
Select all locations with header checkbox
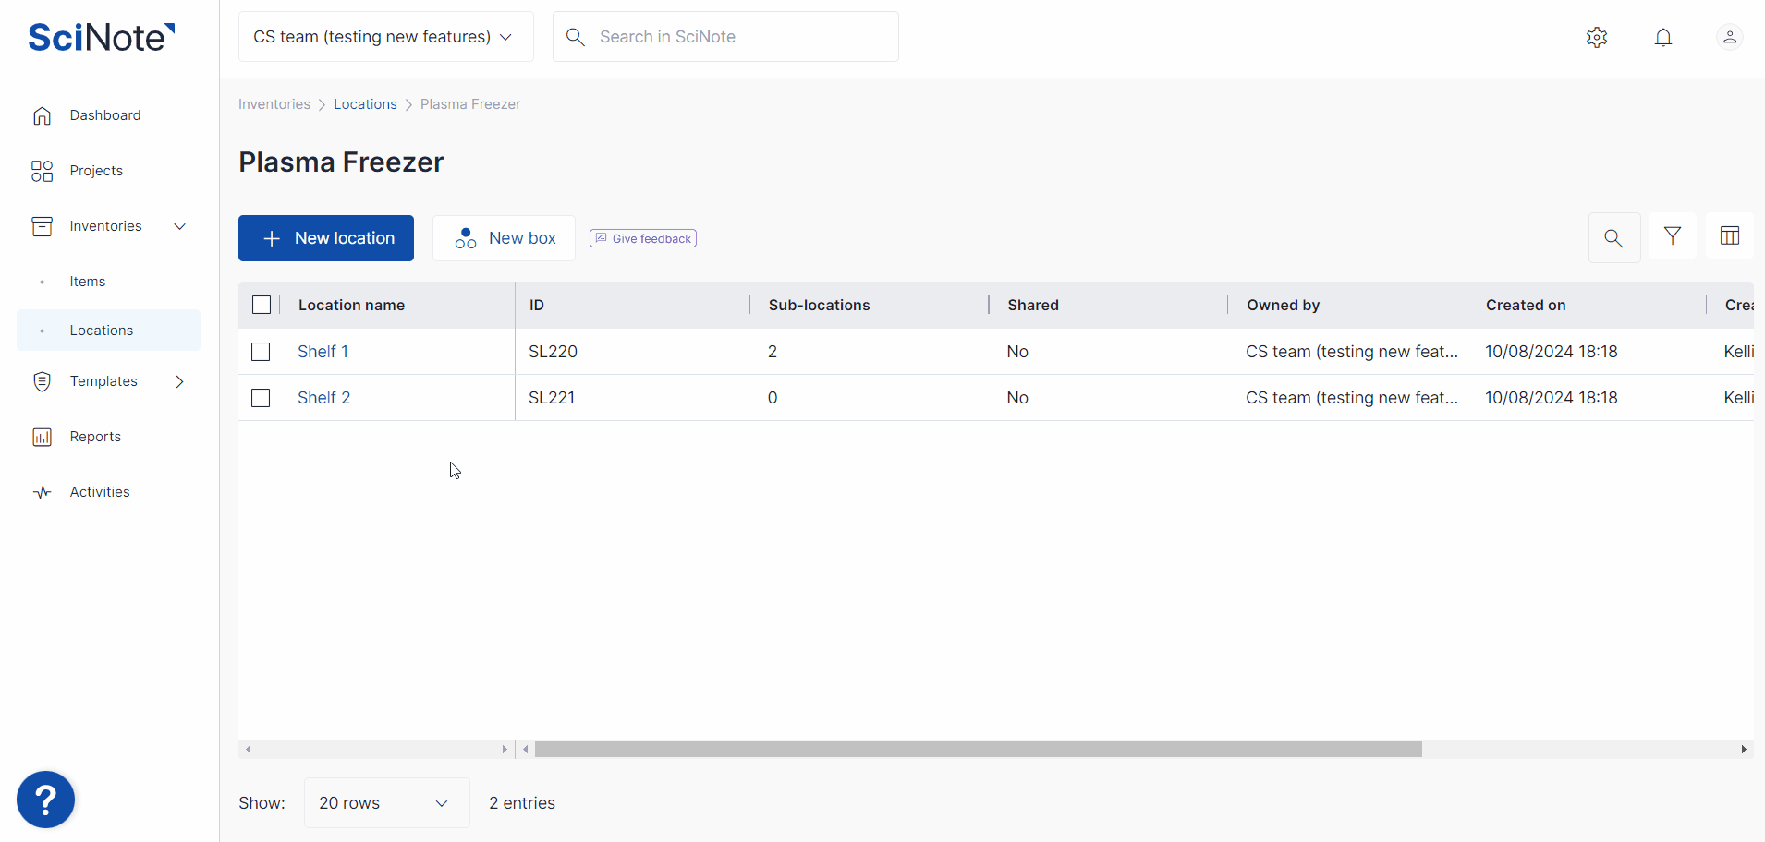(x=262, y=305)
